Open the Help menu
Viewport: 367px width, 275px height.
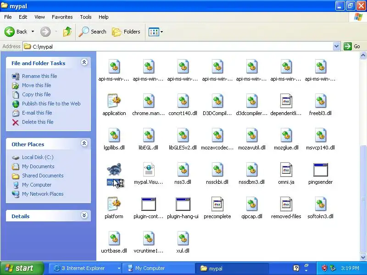pyautogui.click(x=104, y=17)
